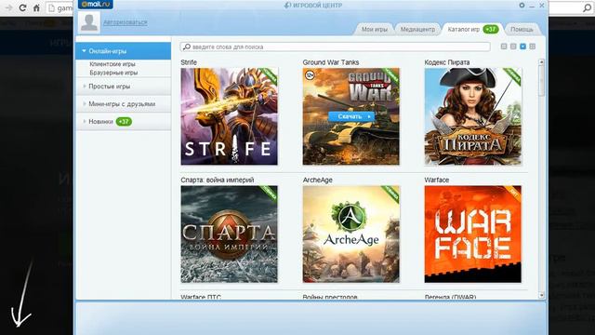
Task: Select the second view mode icon
Action: [x=513, y=47]
